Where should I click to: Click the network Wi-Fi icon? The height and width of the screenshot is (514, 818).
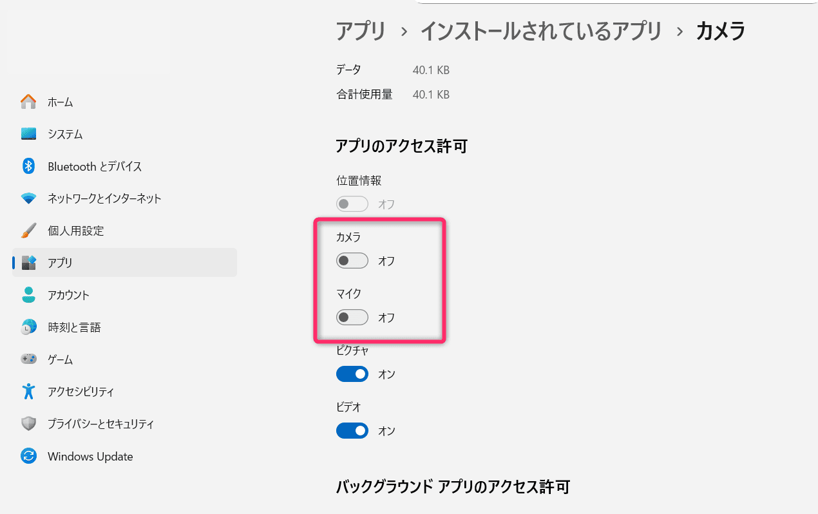tap(28, 198)
